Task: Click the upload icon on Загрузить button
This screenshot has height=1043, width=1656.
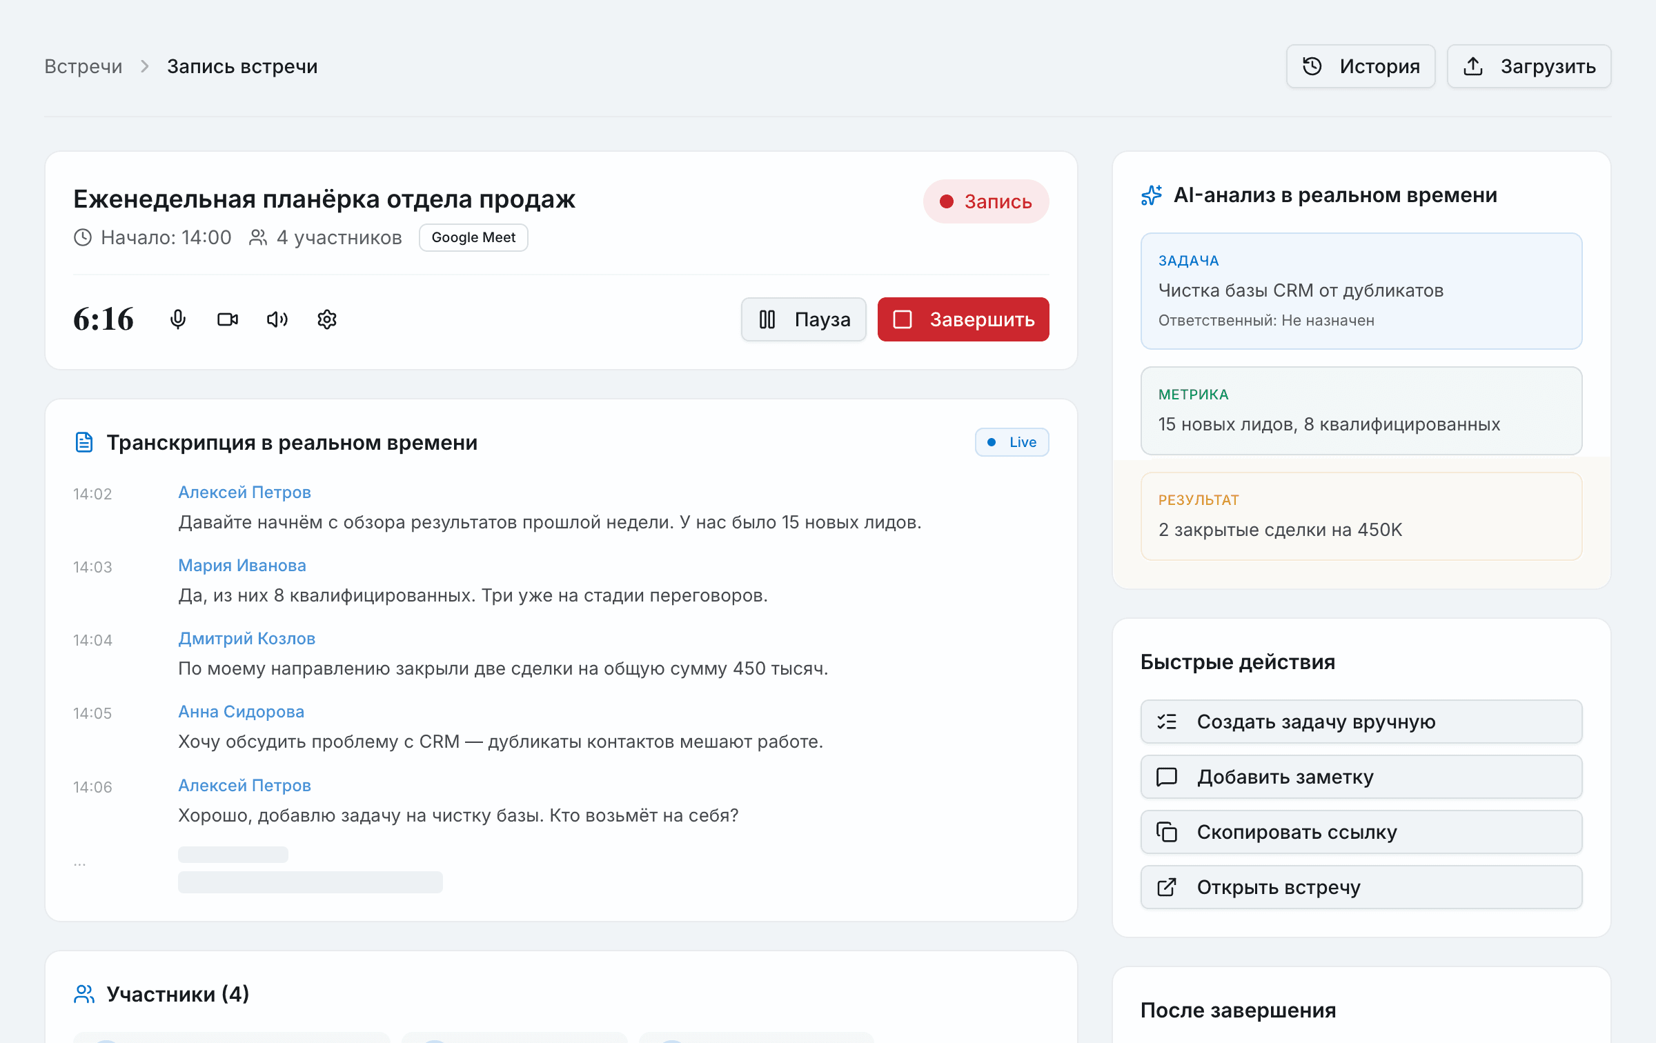Action: 1474,66
